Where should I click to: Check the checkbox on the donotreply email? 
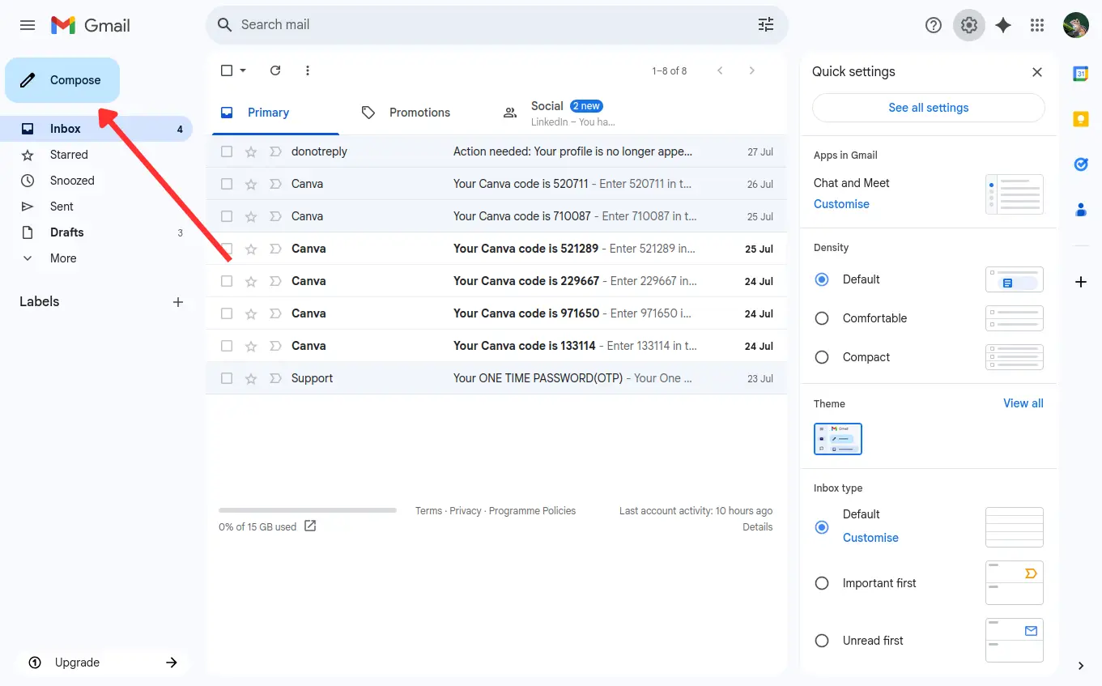click(x=226, y=151)
